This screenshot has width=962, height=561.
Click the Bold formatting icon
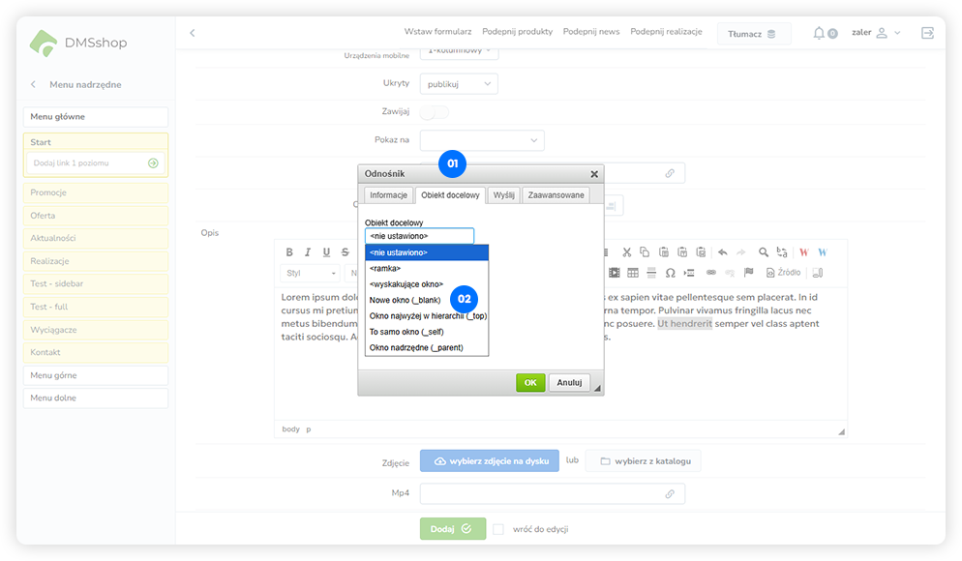pyautogui.click(x=289, y=252)
